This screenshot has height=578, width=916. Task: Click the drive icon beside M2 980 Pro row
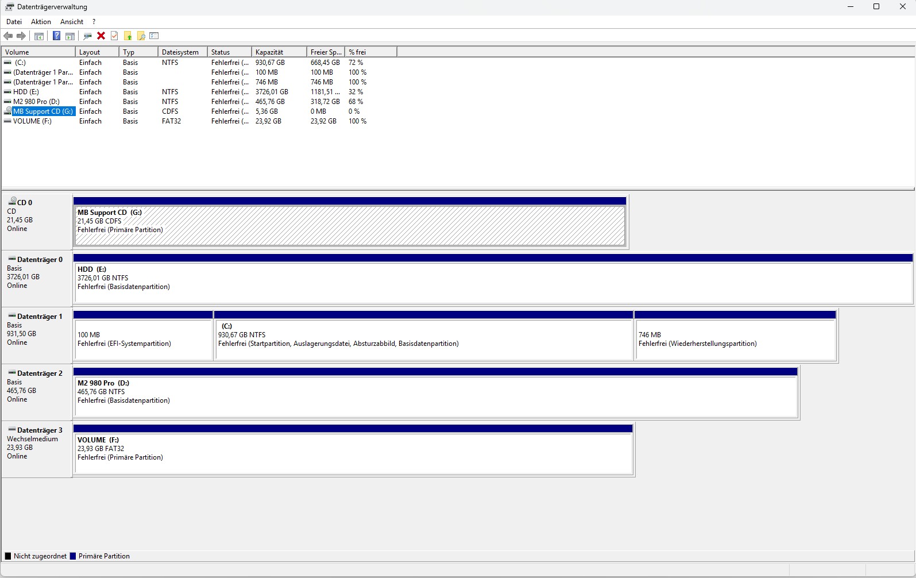coord(7,102)
